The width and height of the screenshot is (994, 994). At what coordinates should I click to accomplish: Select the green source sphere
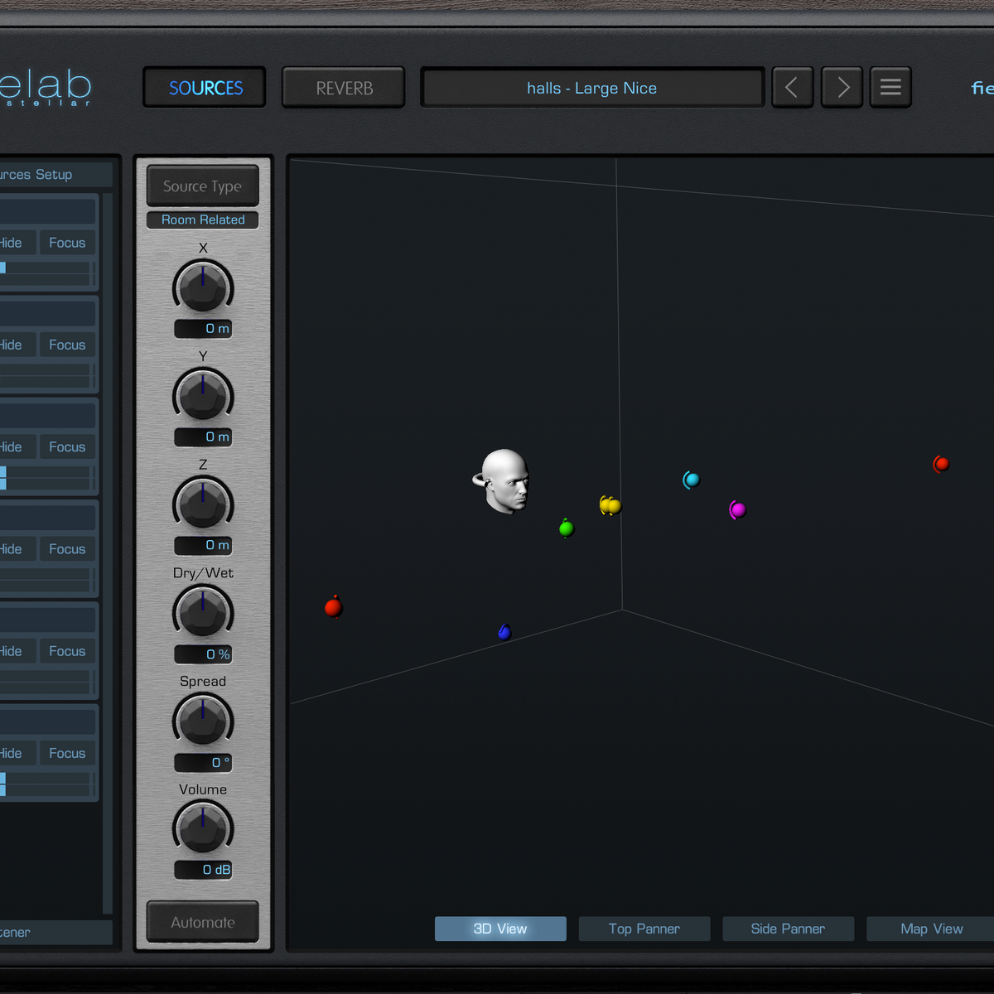click(567, 528)
